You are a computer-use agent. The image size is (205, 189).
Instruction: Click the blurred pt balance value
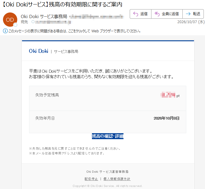coord(168,95)
